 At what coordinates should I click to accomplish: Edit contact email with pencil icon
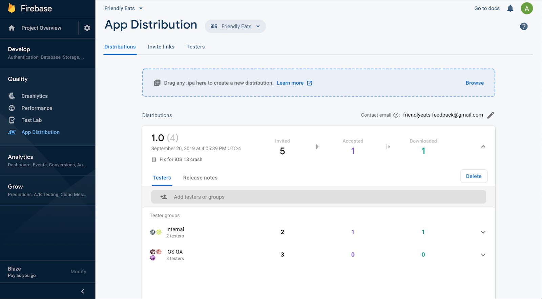[x=491, y=115]
